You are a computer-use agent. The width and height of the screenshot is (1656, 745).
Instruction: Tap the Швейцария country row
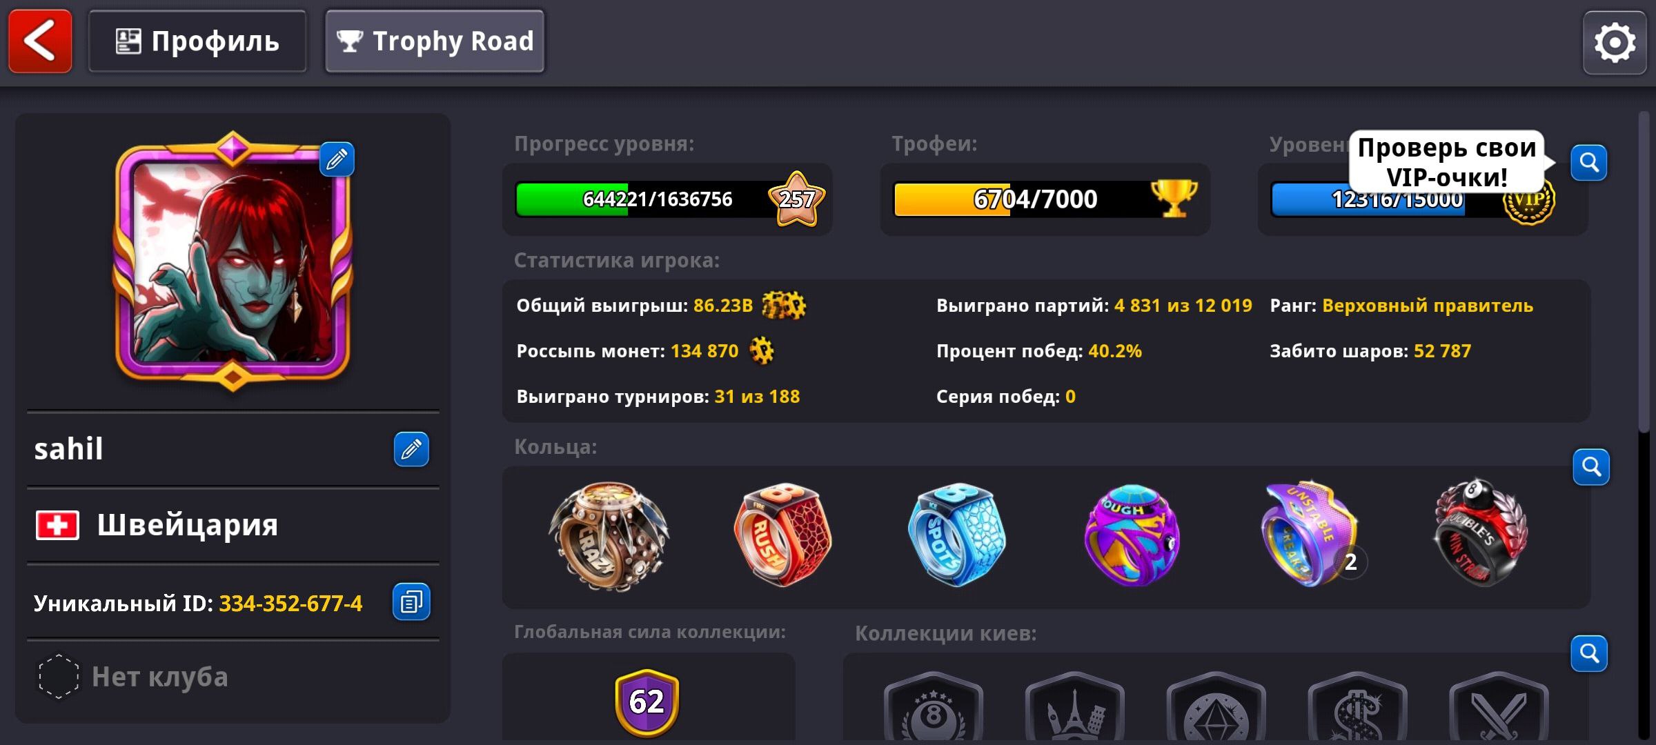click(233, 526)
